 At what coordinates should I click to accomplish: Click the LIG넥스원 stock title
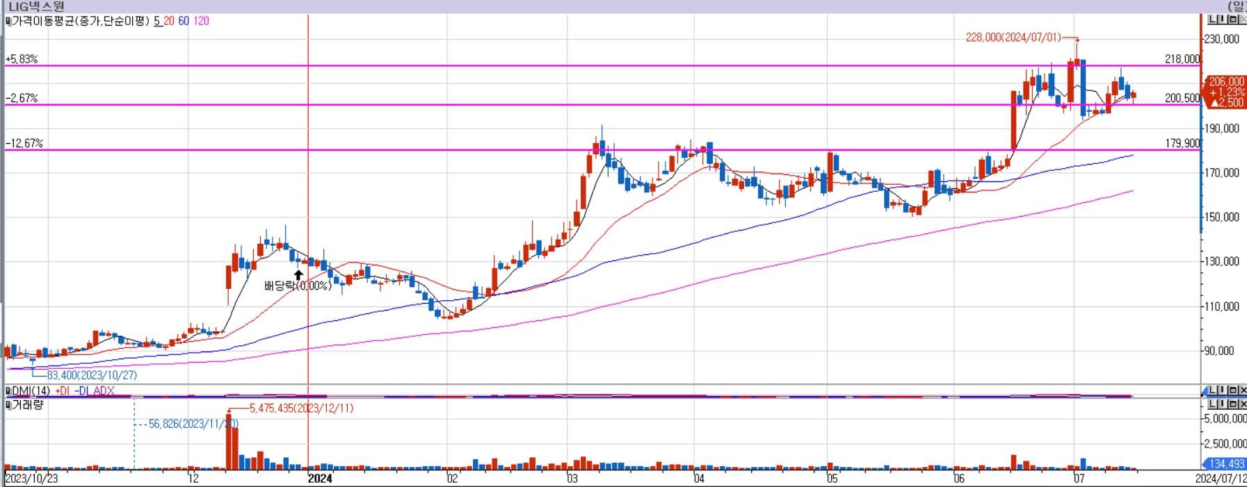[x=35, y=6]
